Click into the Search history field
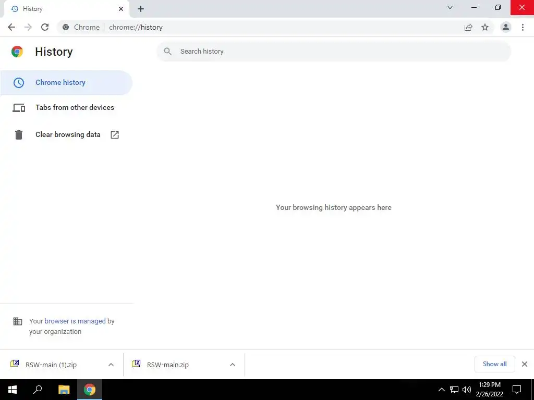534x400 pixels. point(334,52)
